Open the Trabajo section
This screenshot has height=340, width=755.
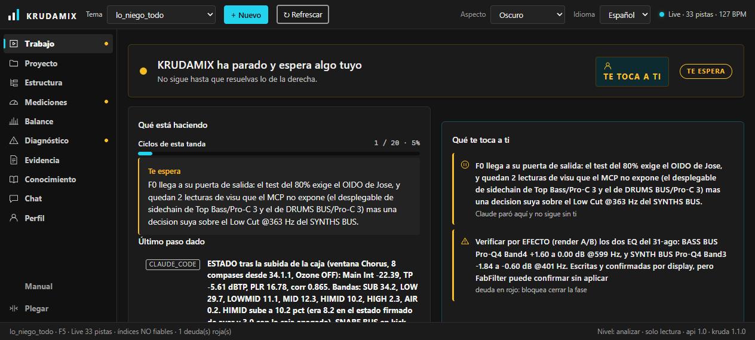[x=58, y=44]
